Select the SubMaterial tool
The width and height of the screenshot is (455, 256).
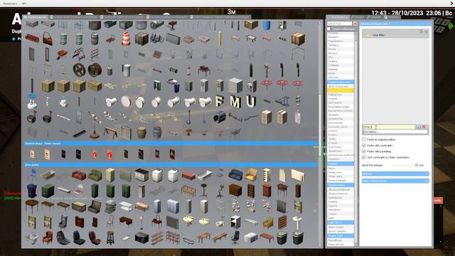[341, 198]
